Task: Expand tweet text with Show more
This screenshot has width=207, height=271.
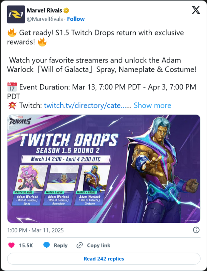Action: coord(152,105)
